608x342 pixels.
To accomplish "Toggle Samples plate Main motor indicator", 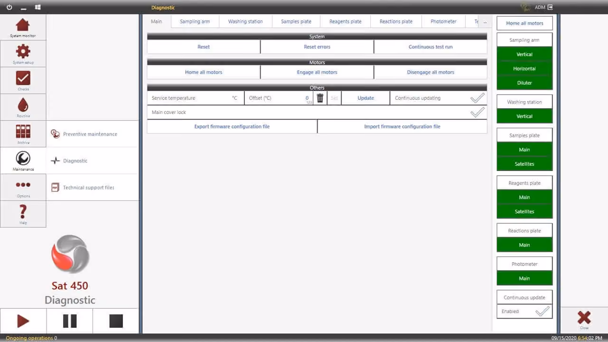I will [x=524, y=150].
